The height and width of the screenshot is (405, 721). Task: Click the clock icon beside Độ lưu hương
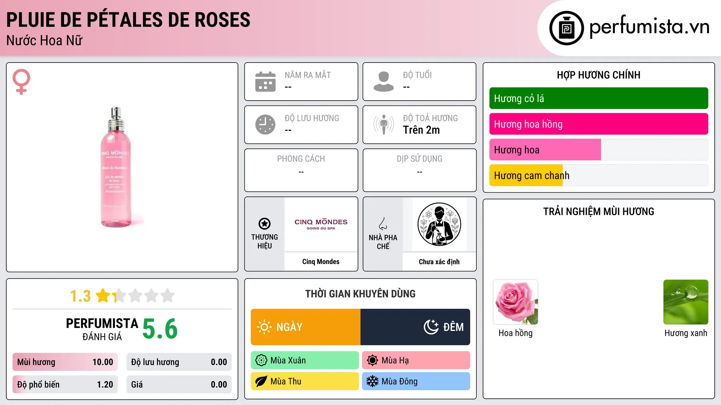[x=265, y=124]
